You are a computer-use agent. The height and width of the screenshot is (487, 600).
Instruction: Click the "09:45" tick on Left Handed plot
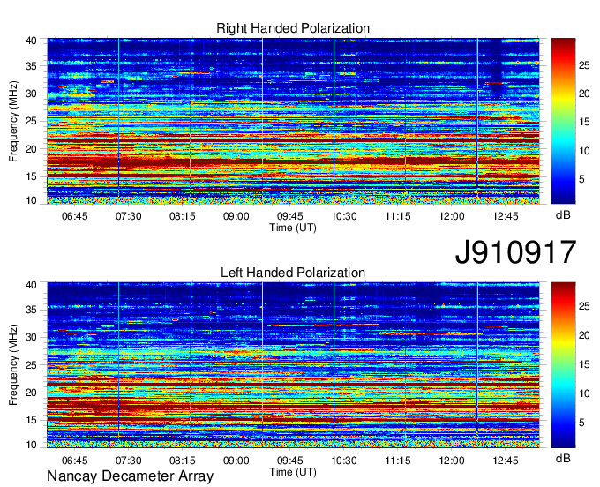[x=290, y=461]
